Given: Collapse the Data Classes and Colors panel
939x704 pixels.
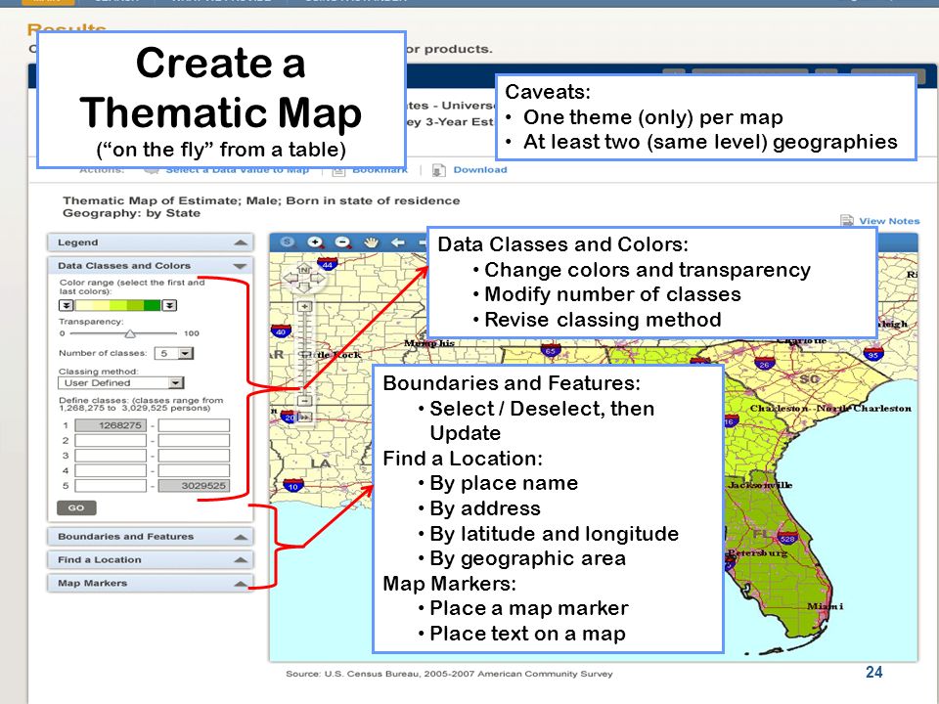Looking at the screenshot, I should [x=241, y=266].
